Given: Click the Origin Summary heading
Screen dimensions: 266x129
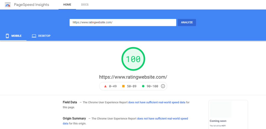Looking at the screenshot, I should coord(74,118).
